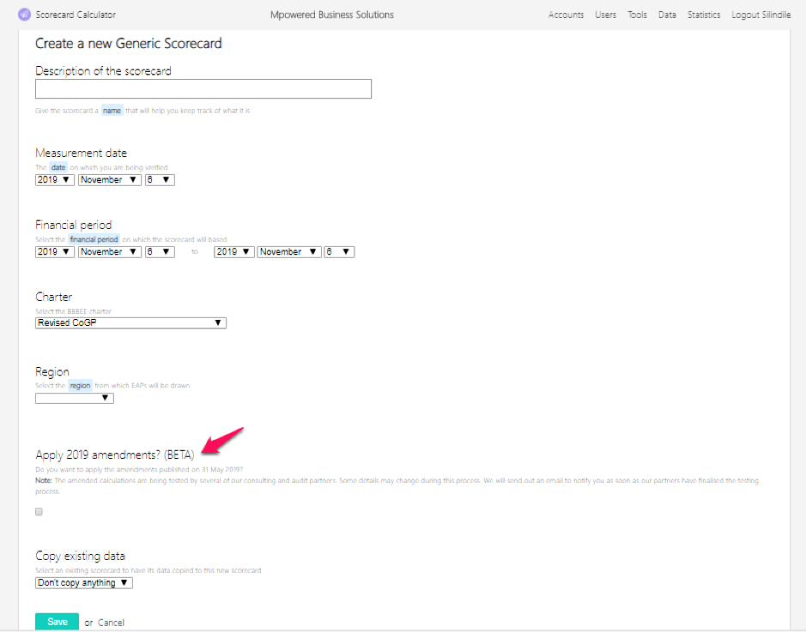Open Financial period end day dropdown
Screen dimensions: 806x632
(339, 251)
